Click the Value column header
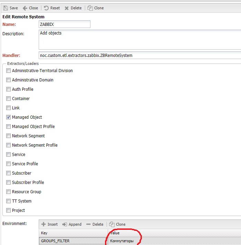This screenshot has height=245, width=241. pos(174,233)
